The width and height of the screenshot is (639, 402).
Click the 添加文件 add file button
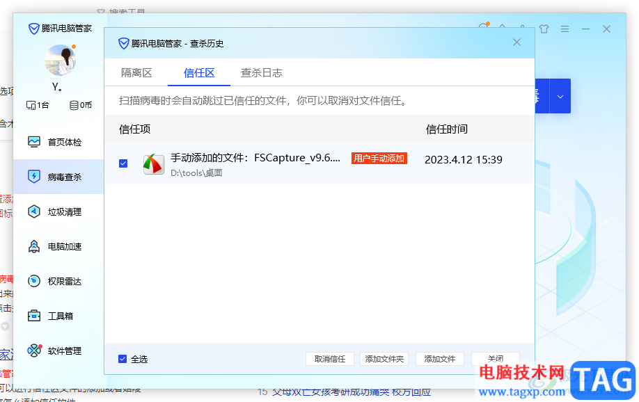440,359
